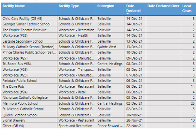
Task: Click the Workplace (#28) facility name
Action: coord(15,36)
